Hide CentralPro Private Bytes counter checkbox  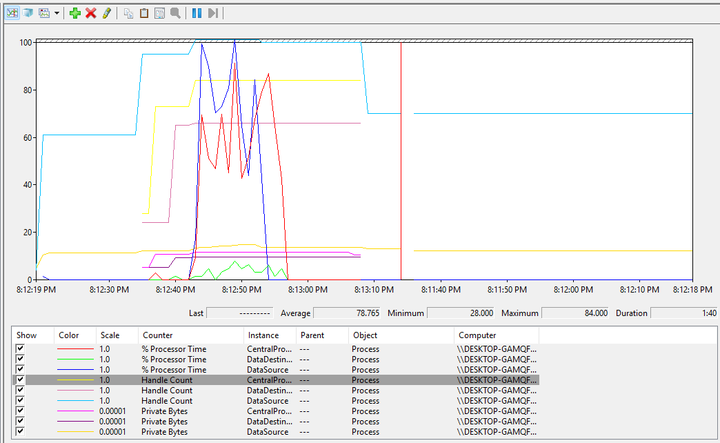[x=20, y=411]
